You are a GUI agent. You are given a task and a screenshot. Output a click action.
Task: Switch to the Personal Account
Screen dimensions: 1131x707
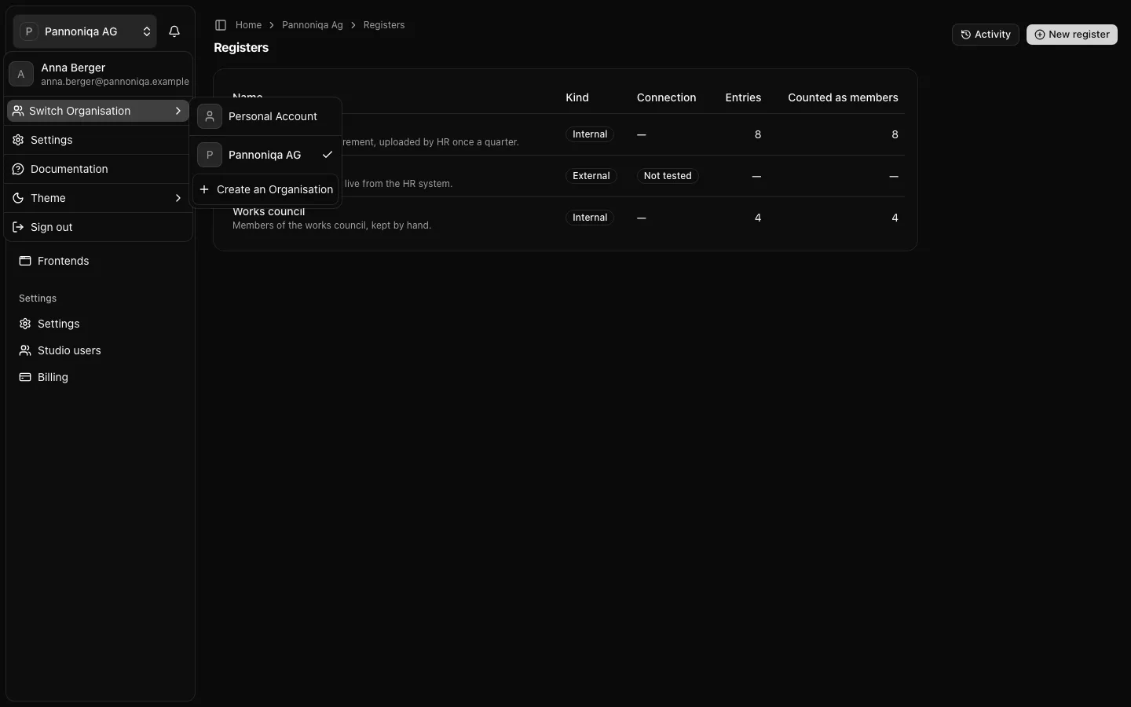(265, 116)
